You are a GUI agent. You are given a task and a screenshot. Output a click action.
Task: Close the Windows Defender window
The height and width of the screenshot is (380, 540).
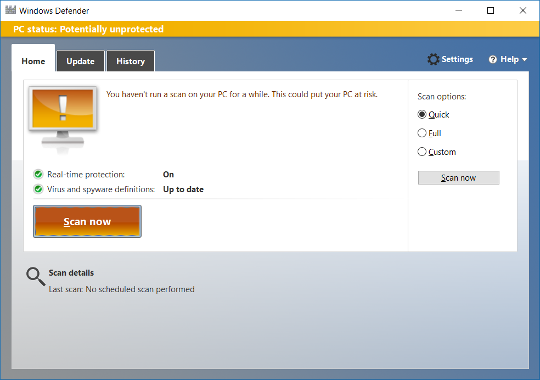coord(523,10)
